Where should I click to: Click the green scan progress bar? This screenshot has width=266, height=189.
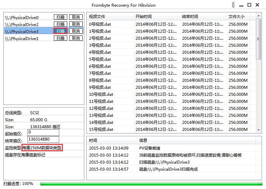(151, 184)
